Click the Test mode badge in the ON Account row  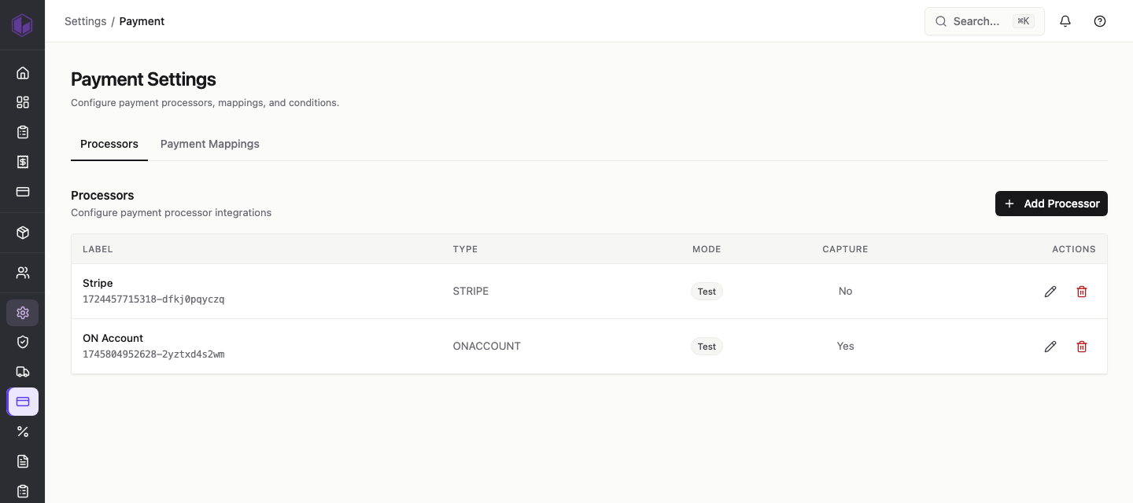tap(707, 347)
